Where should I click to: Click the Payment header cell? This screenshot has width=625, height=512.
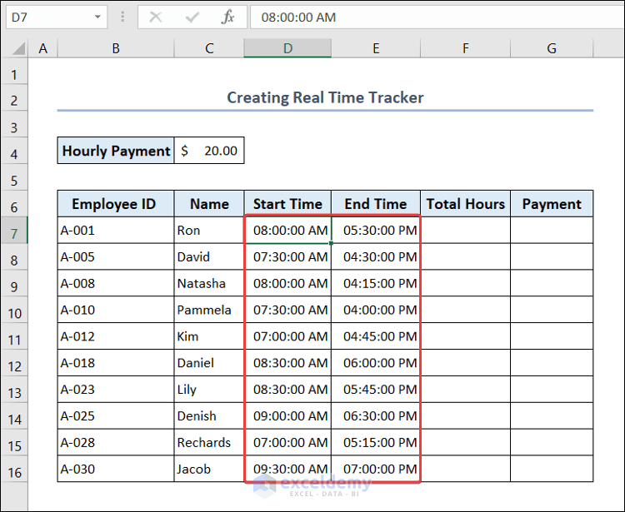pyautogui.click(x=552, y=204)
